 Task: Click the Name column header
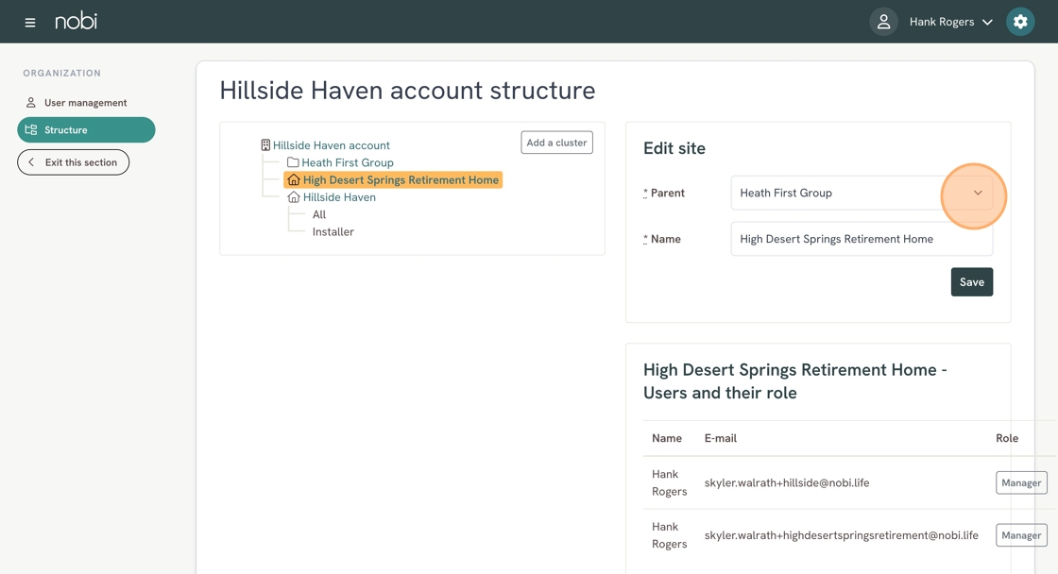coord(667,438)
